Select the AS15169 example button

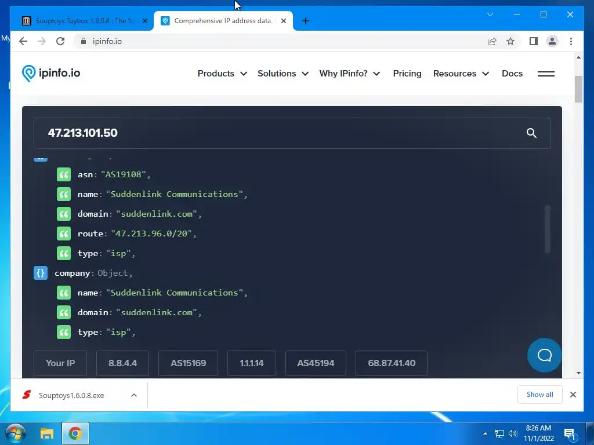[188, 363]
